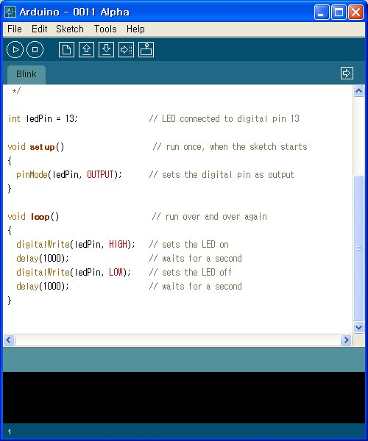Open the Help menu

pos(135,29)
